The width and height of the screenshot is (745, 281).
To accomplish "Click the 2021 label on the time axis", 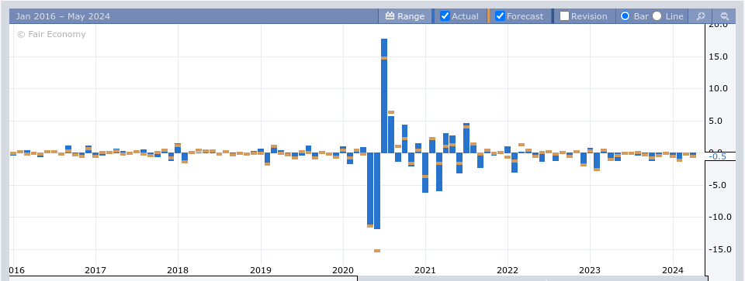I will (425, 271).
